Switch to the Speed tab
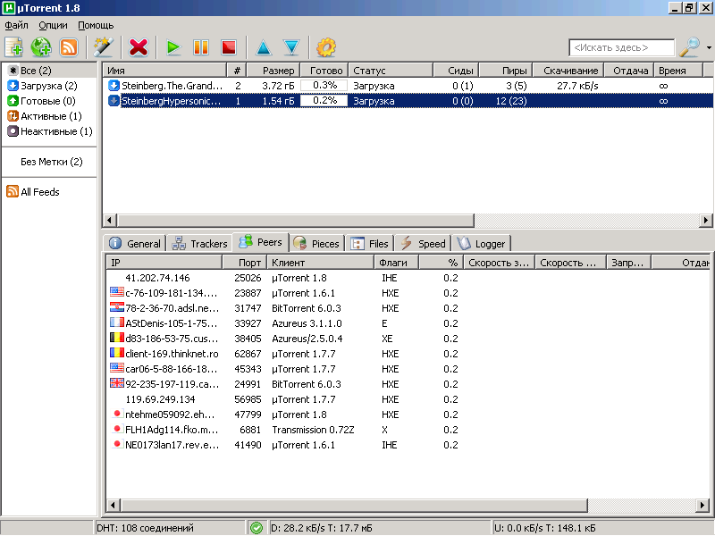Screen dimensions: 715x536 [423, 243]
